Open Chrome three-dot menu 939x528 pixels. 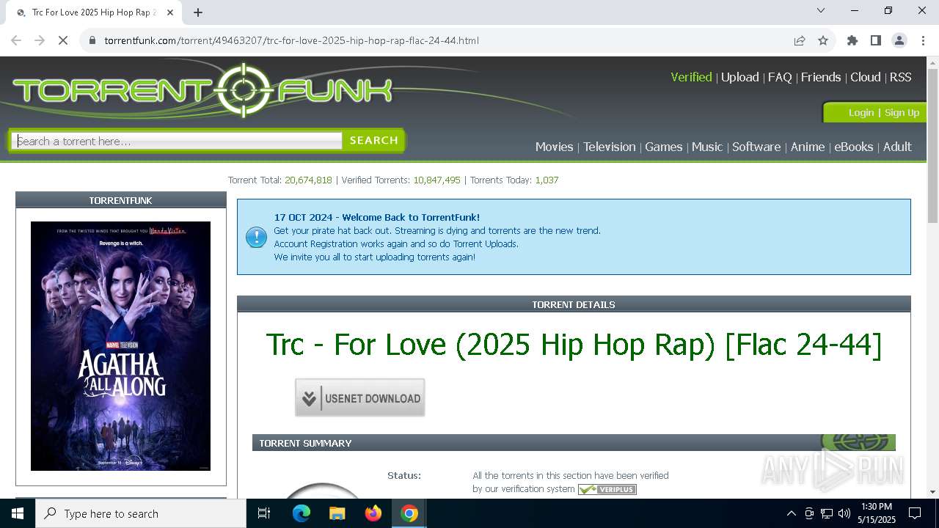(x=923, y=40)
